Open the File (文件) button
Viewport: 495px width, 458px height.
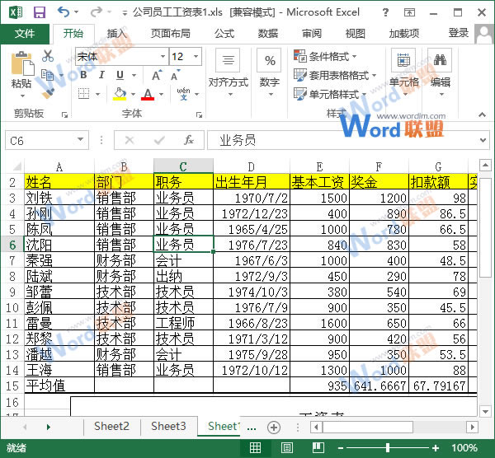25,34
